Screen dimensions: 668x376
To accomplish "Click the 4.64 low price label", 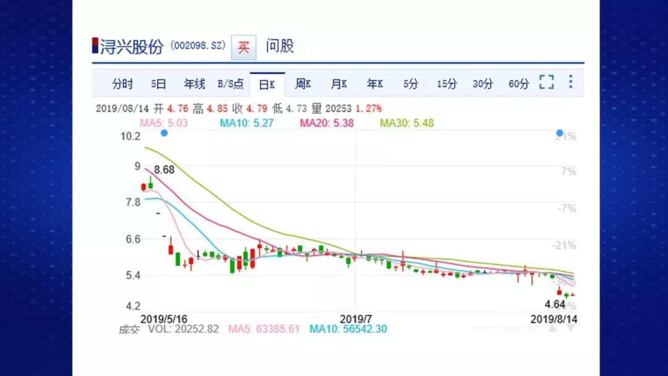I will click(x=555, y=304).
